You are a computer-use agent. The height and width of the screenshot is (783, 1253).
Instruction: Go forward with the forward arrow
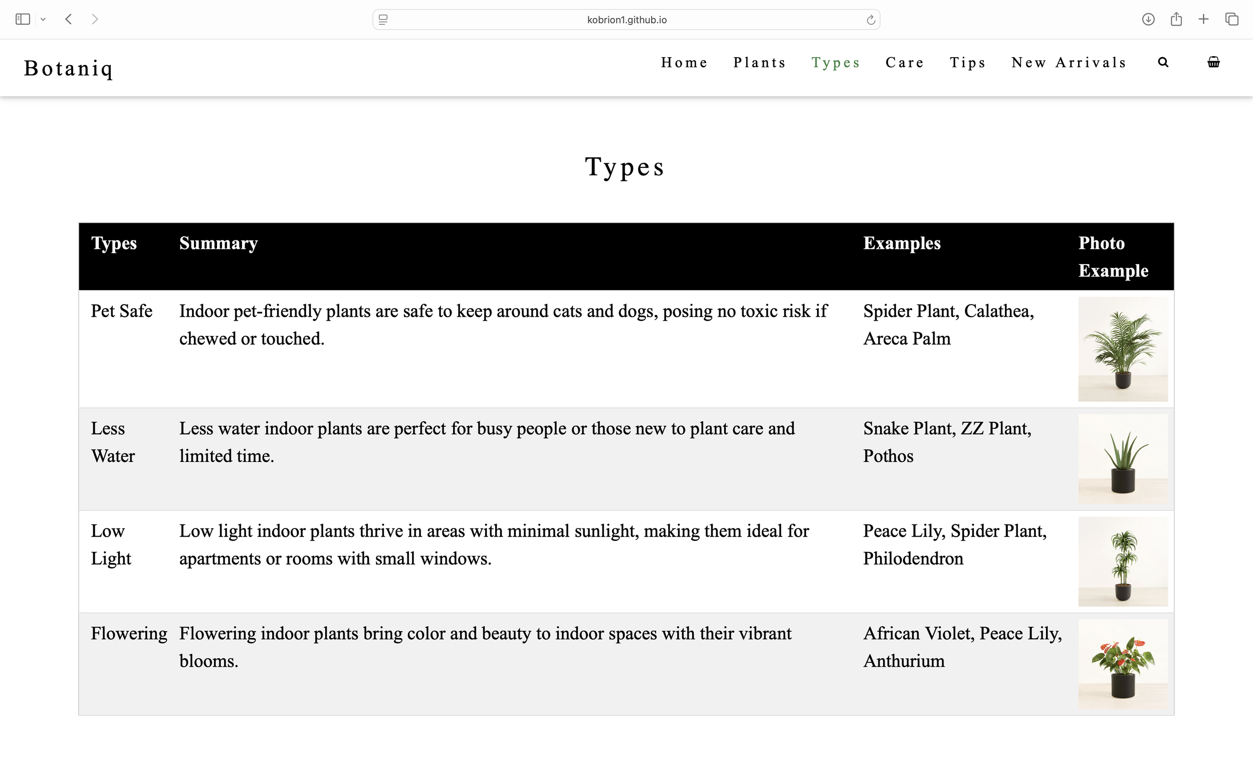(x=95, y=19)
